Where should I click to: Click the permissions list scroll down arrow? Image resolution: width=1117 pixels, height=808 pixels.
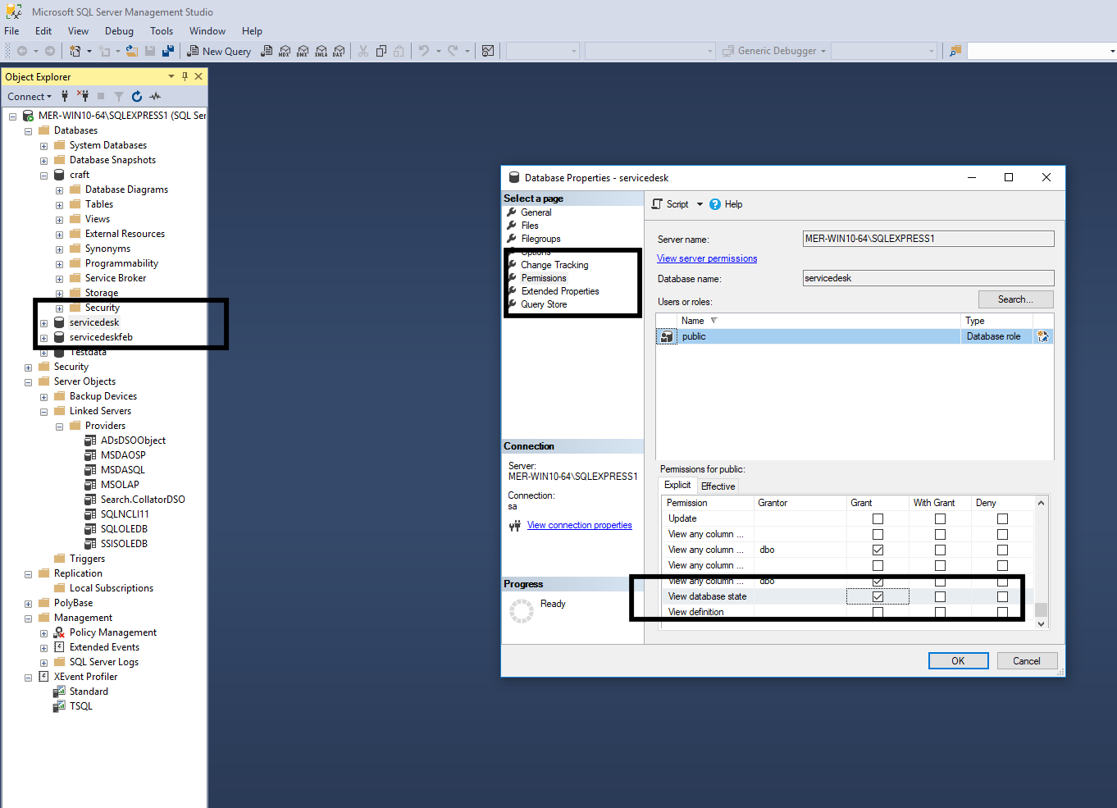(1041, 623)
